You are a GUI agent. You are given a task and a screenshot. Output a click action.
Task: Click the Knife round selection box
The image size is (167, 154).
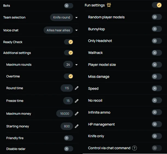tap(61, 17)
